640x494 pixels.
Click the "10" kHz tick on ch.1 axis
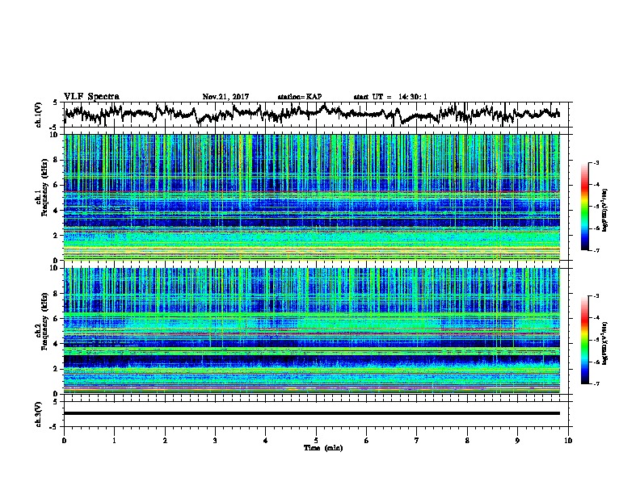tap(56, 135)
